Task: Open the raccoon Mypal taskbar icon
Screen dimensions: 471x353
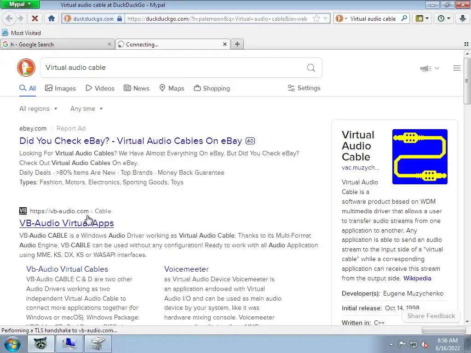Action: (41, 344)
